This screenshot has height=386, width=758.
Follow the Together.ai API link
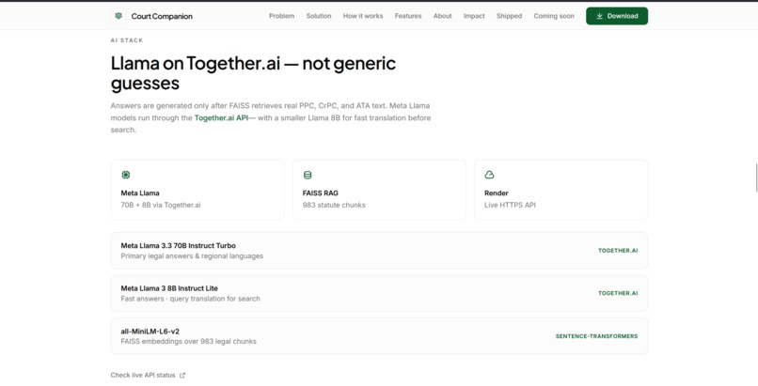click(x=221, y=117)
